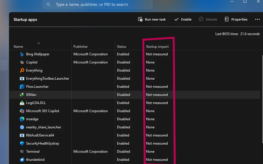Select the Microsoft 365 Copilot icon

(22, 111)
